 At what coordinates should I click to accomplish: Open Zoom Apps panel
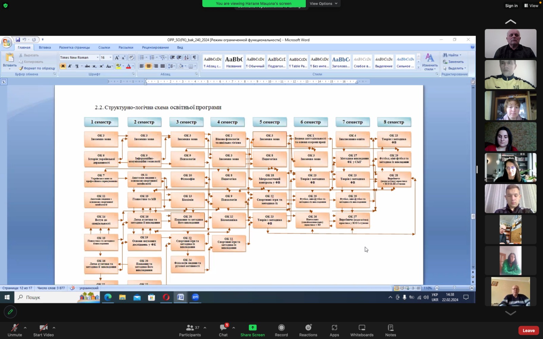pyautogui.click(x=334, y=330)
